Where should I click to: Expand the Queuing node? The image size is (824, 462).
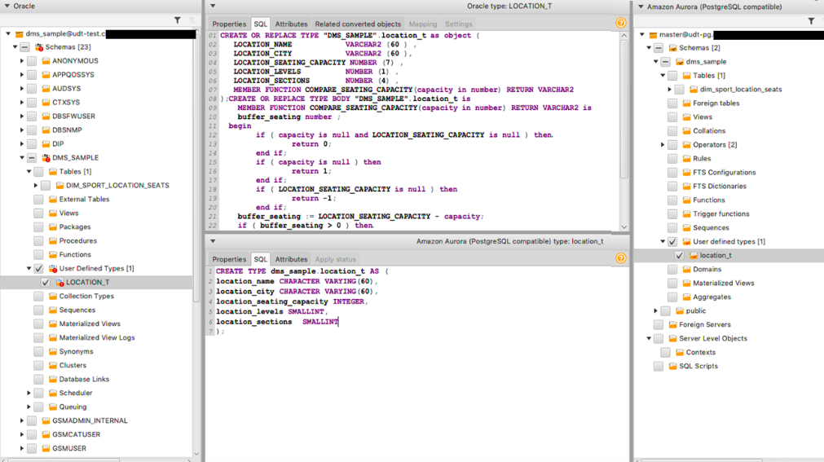[x=29, y=407]
